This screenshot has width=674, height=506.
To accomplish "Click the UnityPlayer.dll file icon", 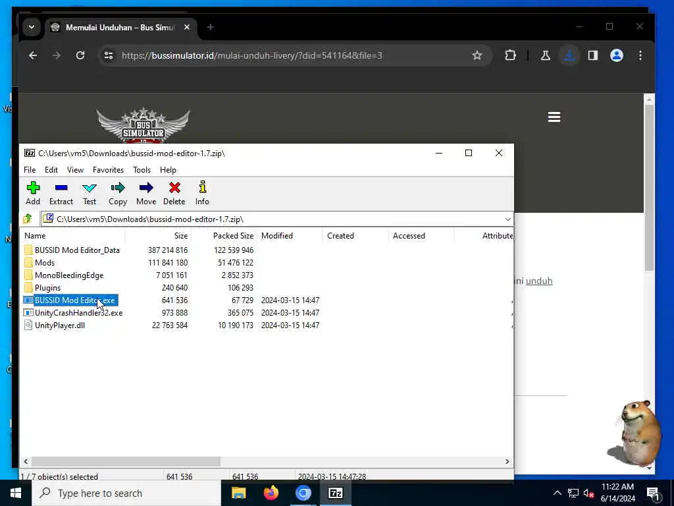I will coord(28,325).
